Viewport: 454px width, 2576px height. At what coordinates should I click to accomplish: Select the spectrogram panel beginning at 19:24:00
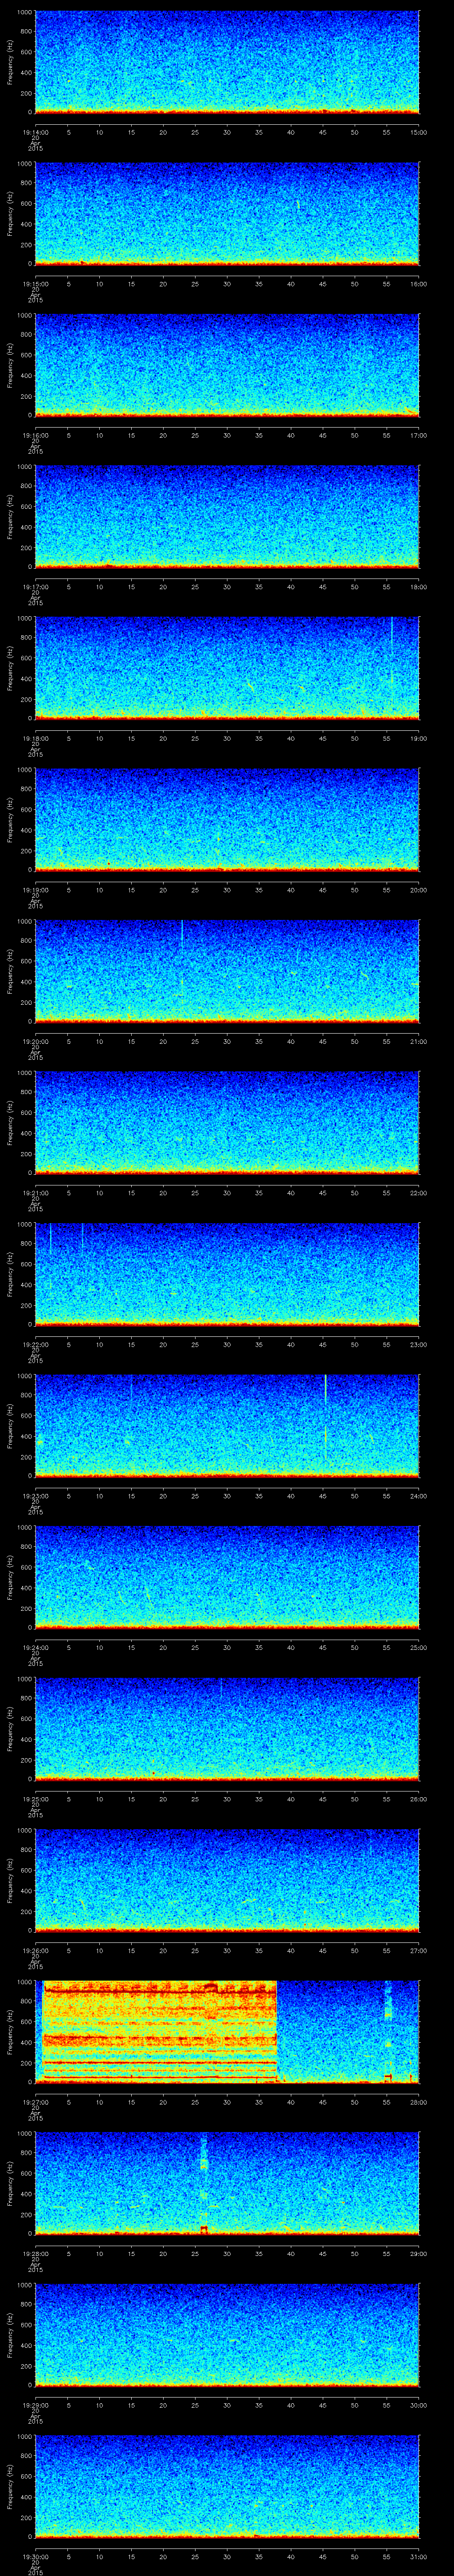tap(227, 1576)
